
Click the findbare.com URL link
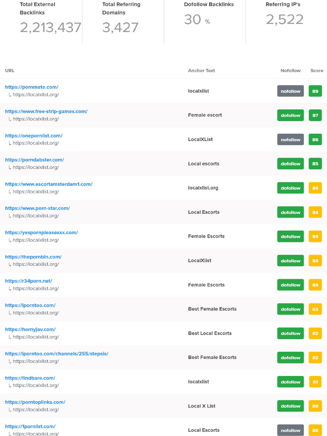[30, 378]
